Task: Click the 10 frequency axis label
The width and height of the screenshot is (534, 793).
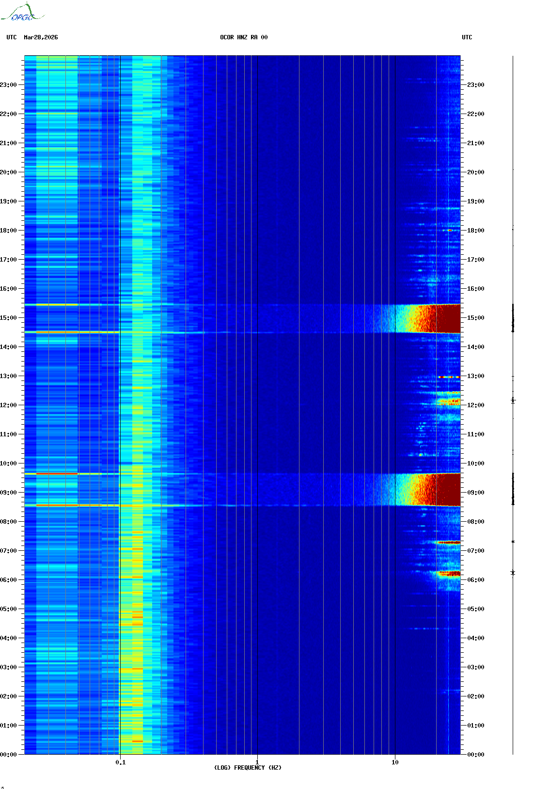Action: pos(395,762)
